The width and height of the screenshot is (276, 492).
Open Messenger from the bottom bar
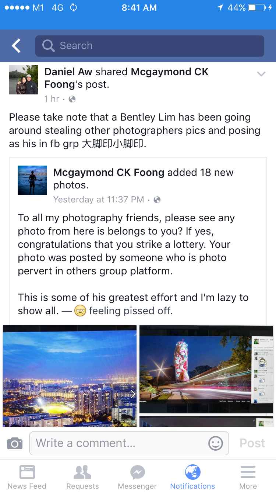[137, 477]
